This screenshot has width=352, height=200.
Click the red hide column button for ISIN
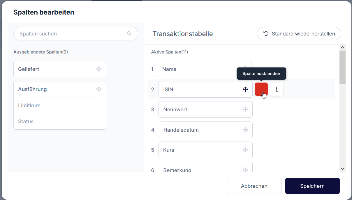(261, 89)
